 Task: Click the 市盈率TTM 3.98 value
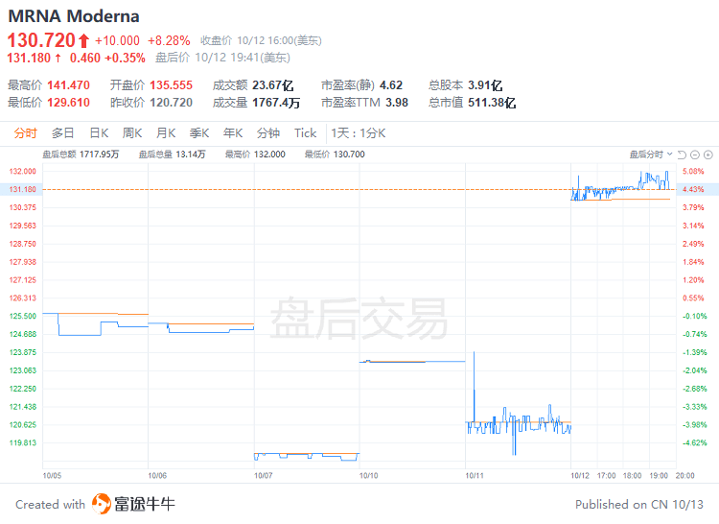point(397,103)
